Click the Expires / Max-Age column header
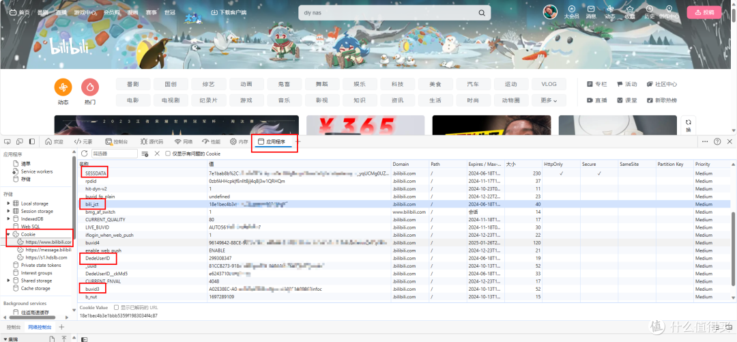This screenshot has height=342, width=737. click(486, 165)
